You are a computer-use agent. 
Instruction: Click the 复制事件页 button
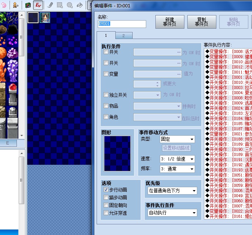pos(202,22)
